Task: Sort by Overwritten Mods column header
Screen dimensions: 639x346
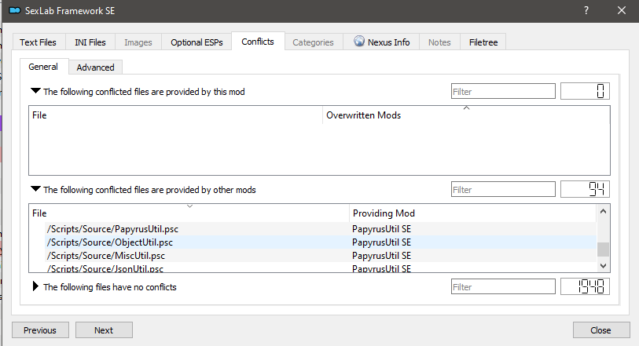Action: [x=466, y=115]
